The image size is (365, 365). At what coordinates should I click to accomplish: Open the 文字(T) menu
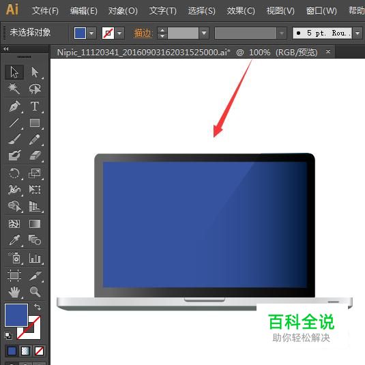coord(162,11)
